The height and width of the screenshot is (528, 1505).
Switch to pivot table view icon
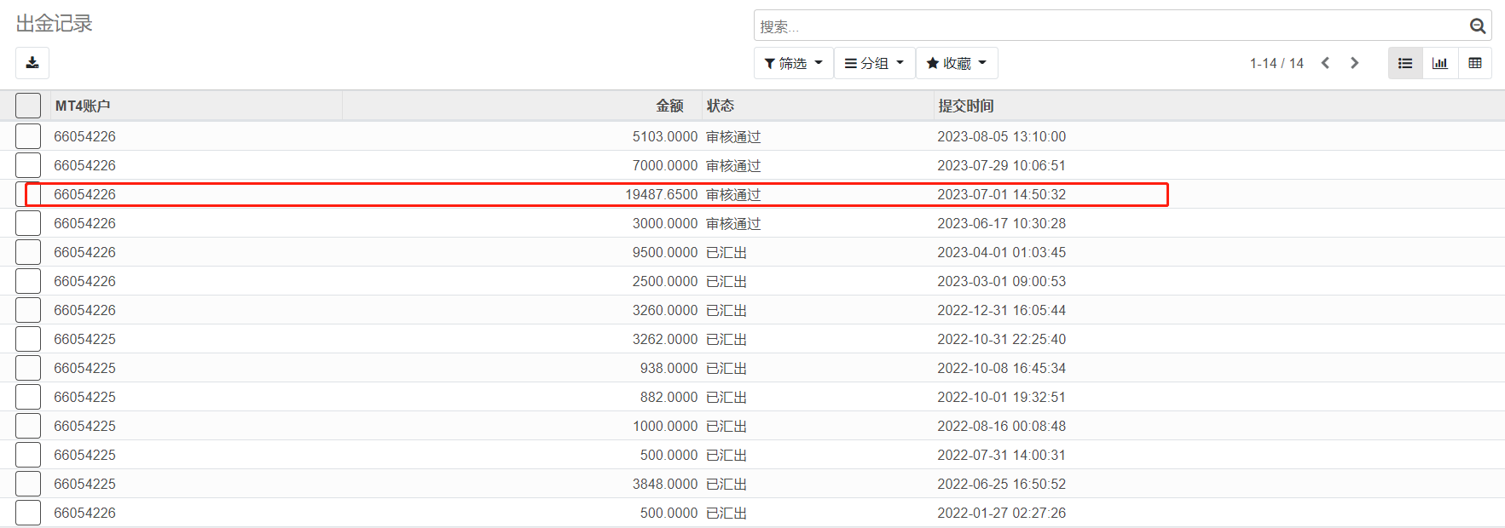(x=1475, y=63)
